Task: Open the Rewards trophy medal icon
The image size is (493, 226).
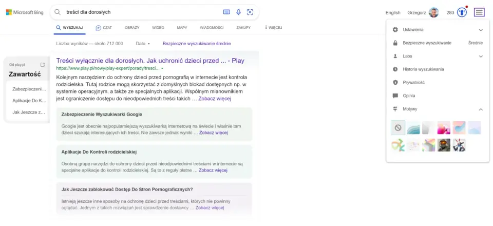Action: click(x=462, y=12)
